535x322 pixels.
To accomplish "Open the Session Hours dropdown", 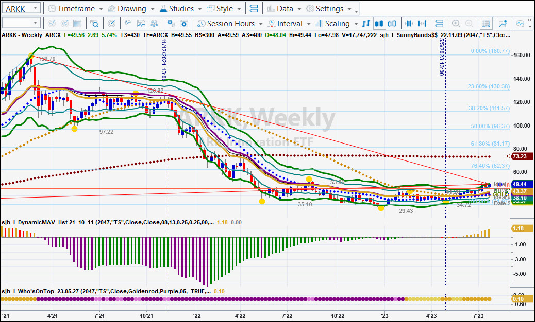I will 230,24.
